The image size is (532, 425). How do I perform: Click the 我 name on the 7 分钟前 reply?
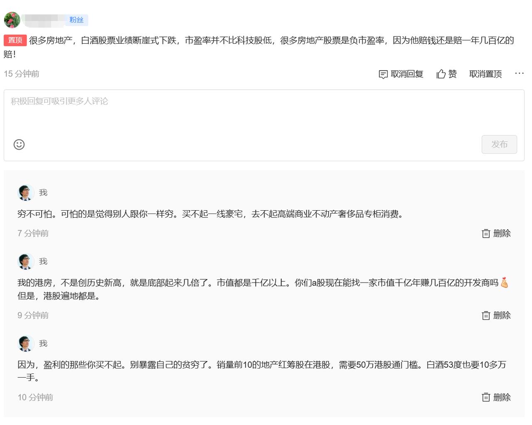tap(43, 193)
